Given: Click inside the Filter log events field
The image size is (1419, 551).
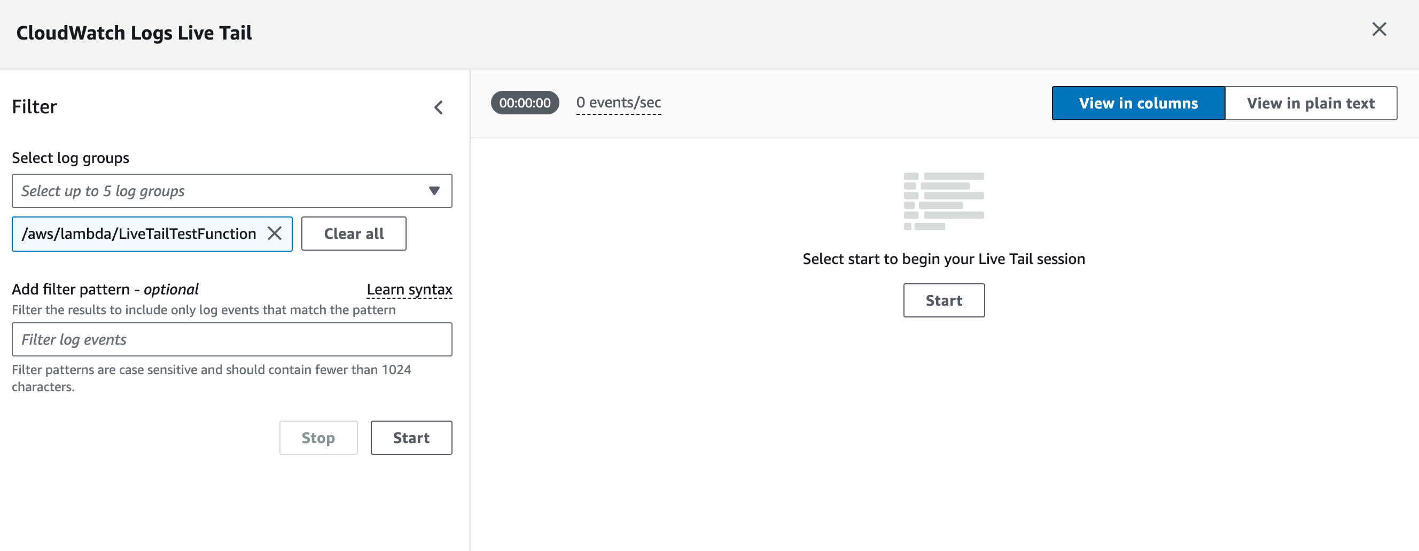Looking at the screenshot, I should [x=231, y=339].
